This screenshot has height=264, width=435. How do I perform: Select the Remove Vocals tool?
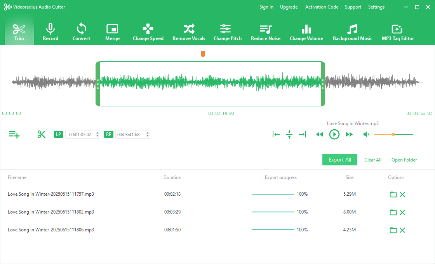[x=189, y=32]
